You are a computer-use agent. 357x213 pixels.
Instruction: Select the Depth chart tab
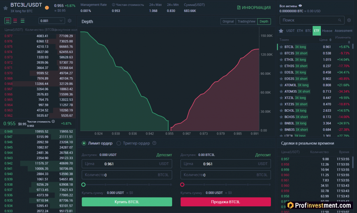click(264, 21)
